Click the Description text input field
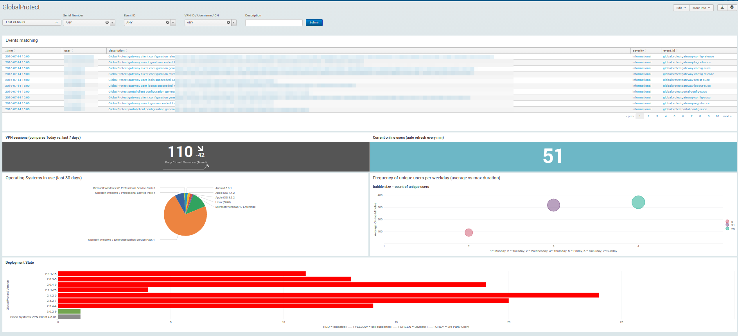 click(274, 23)
